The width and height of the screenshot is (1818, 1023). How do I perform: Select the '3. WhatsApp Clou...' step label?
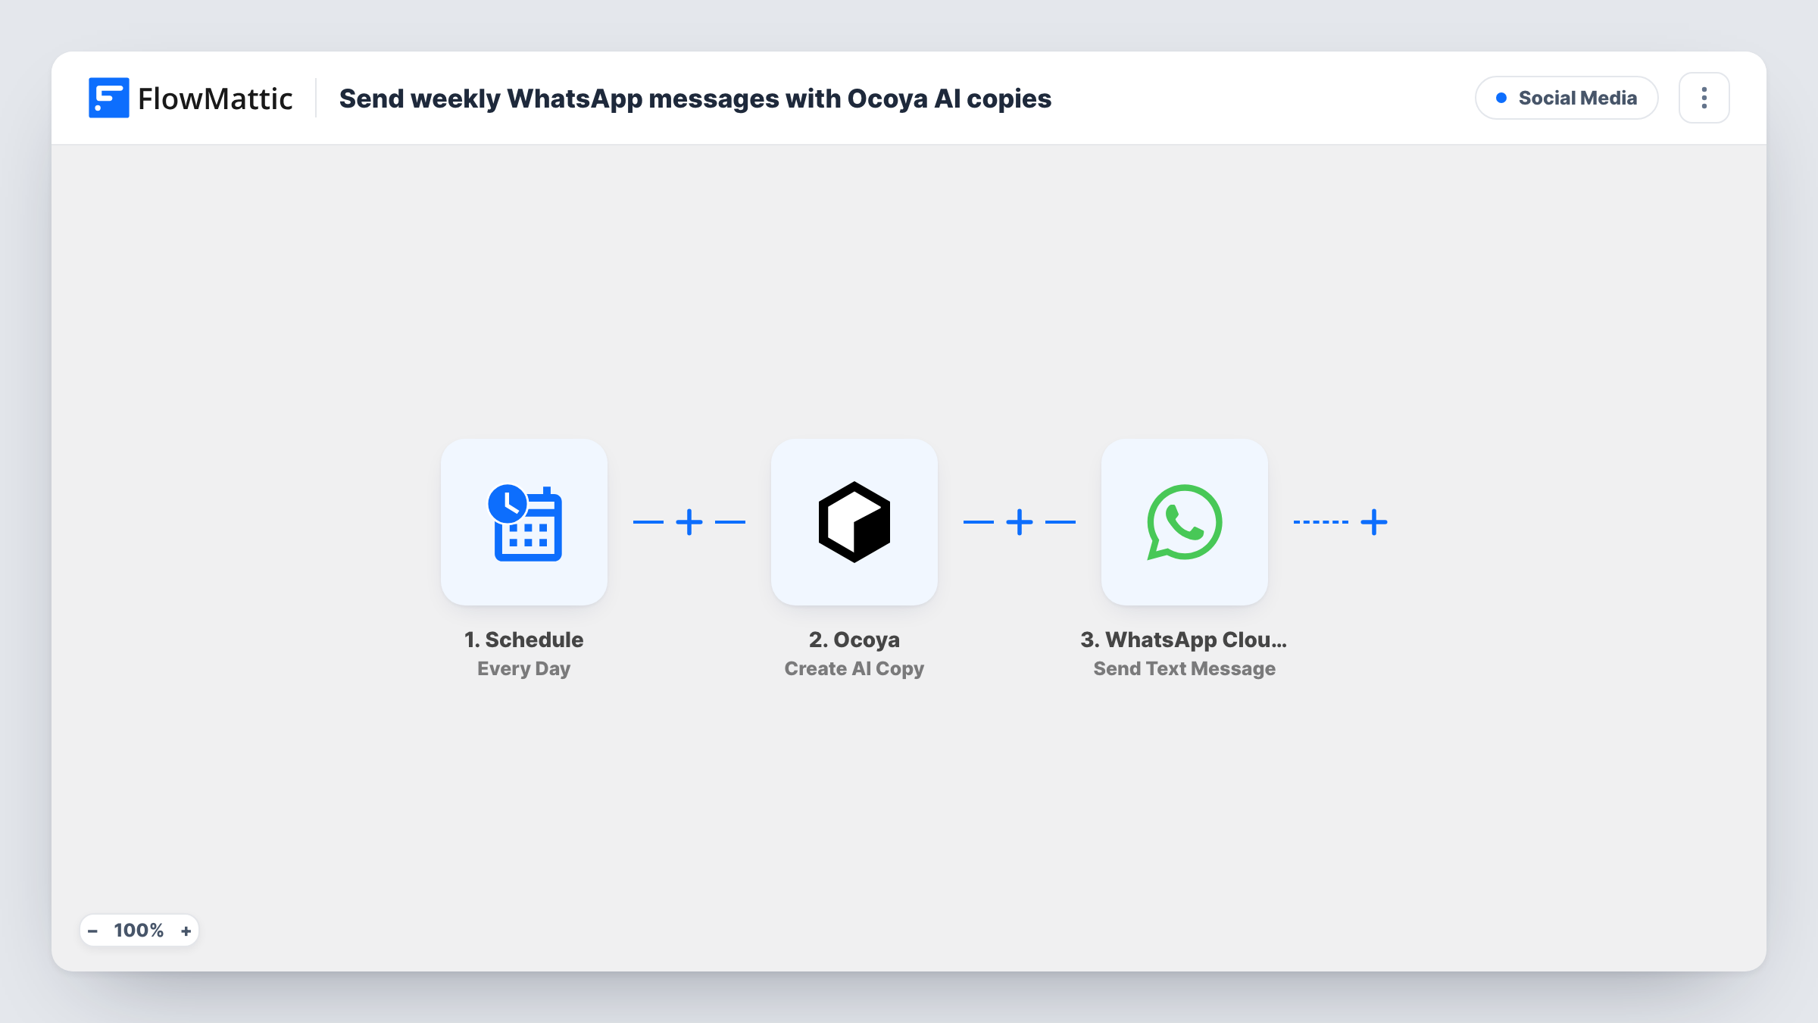tap(1184, 640)
